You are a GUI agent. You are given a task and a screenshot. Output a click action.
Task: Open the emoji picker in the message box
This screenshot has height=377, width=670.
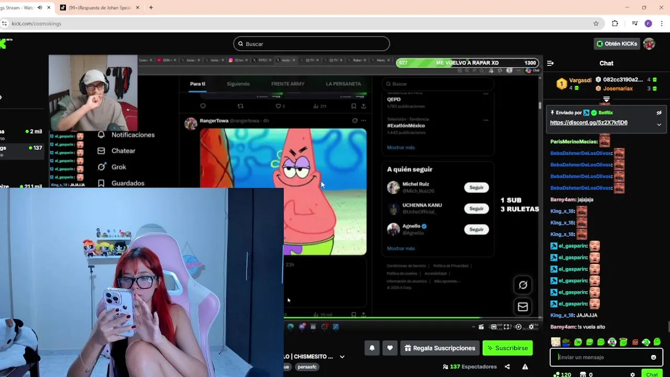pos(653,357)
